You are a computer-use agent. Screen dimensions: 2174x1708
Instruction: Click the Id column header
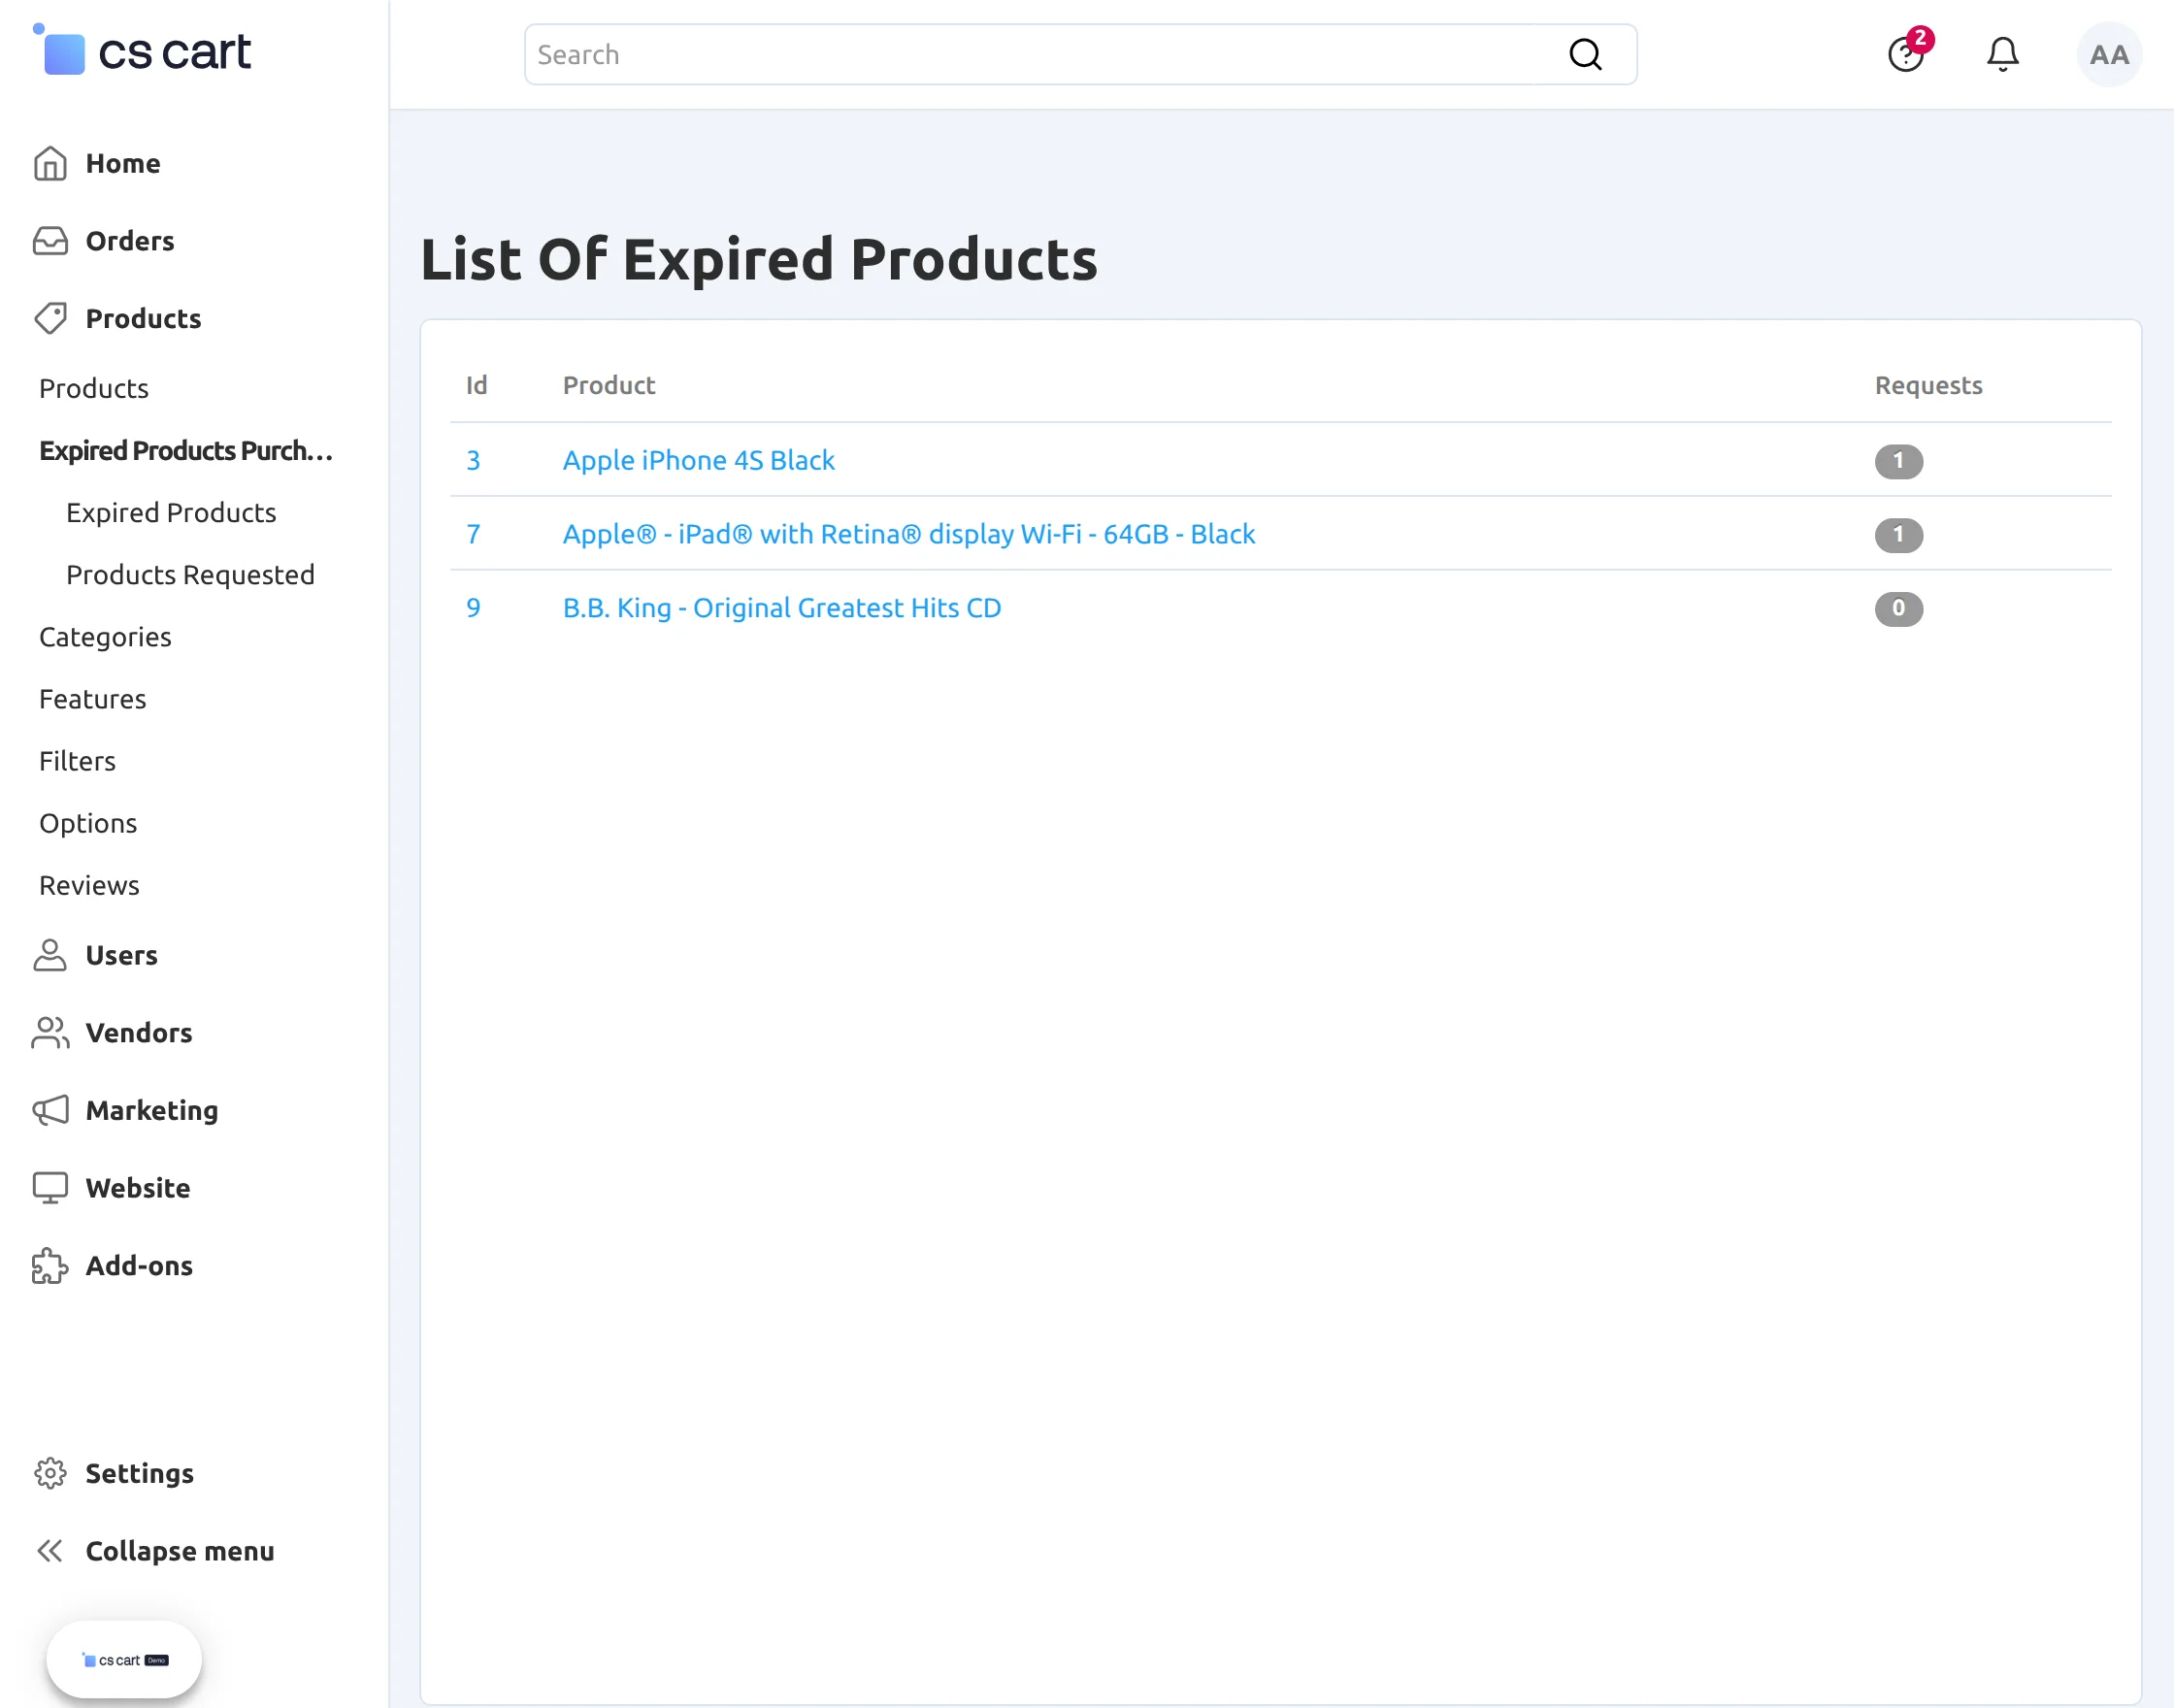[x=477, y=385]
